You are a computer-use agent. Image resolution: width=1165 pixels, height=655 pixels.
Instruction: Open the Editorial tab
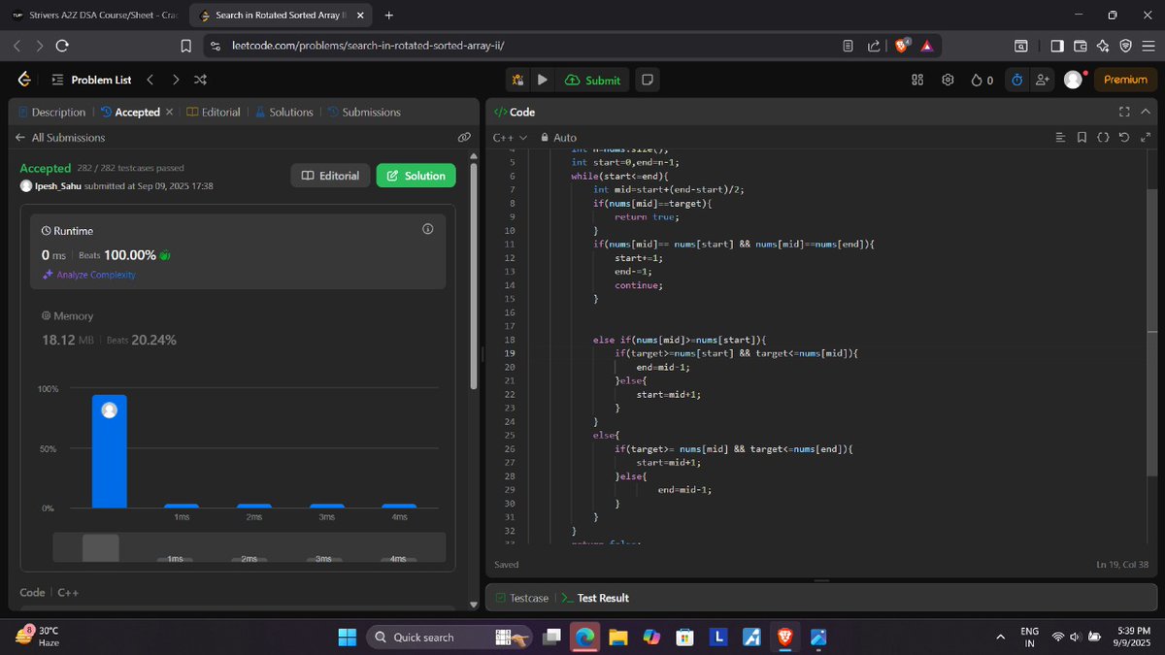[x=214, y=113]
